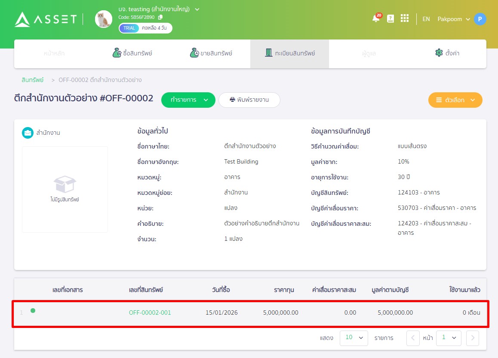The width and height of the screenshot is (498, 358).
Task: Copy company code with the copy icon
Action: (x=160, y=18)
